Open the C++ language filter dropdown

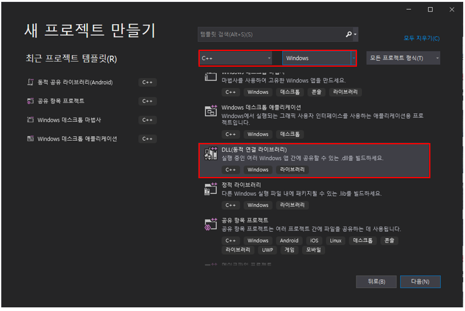236,58
